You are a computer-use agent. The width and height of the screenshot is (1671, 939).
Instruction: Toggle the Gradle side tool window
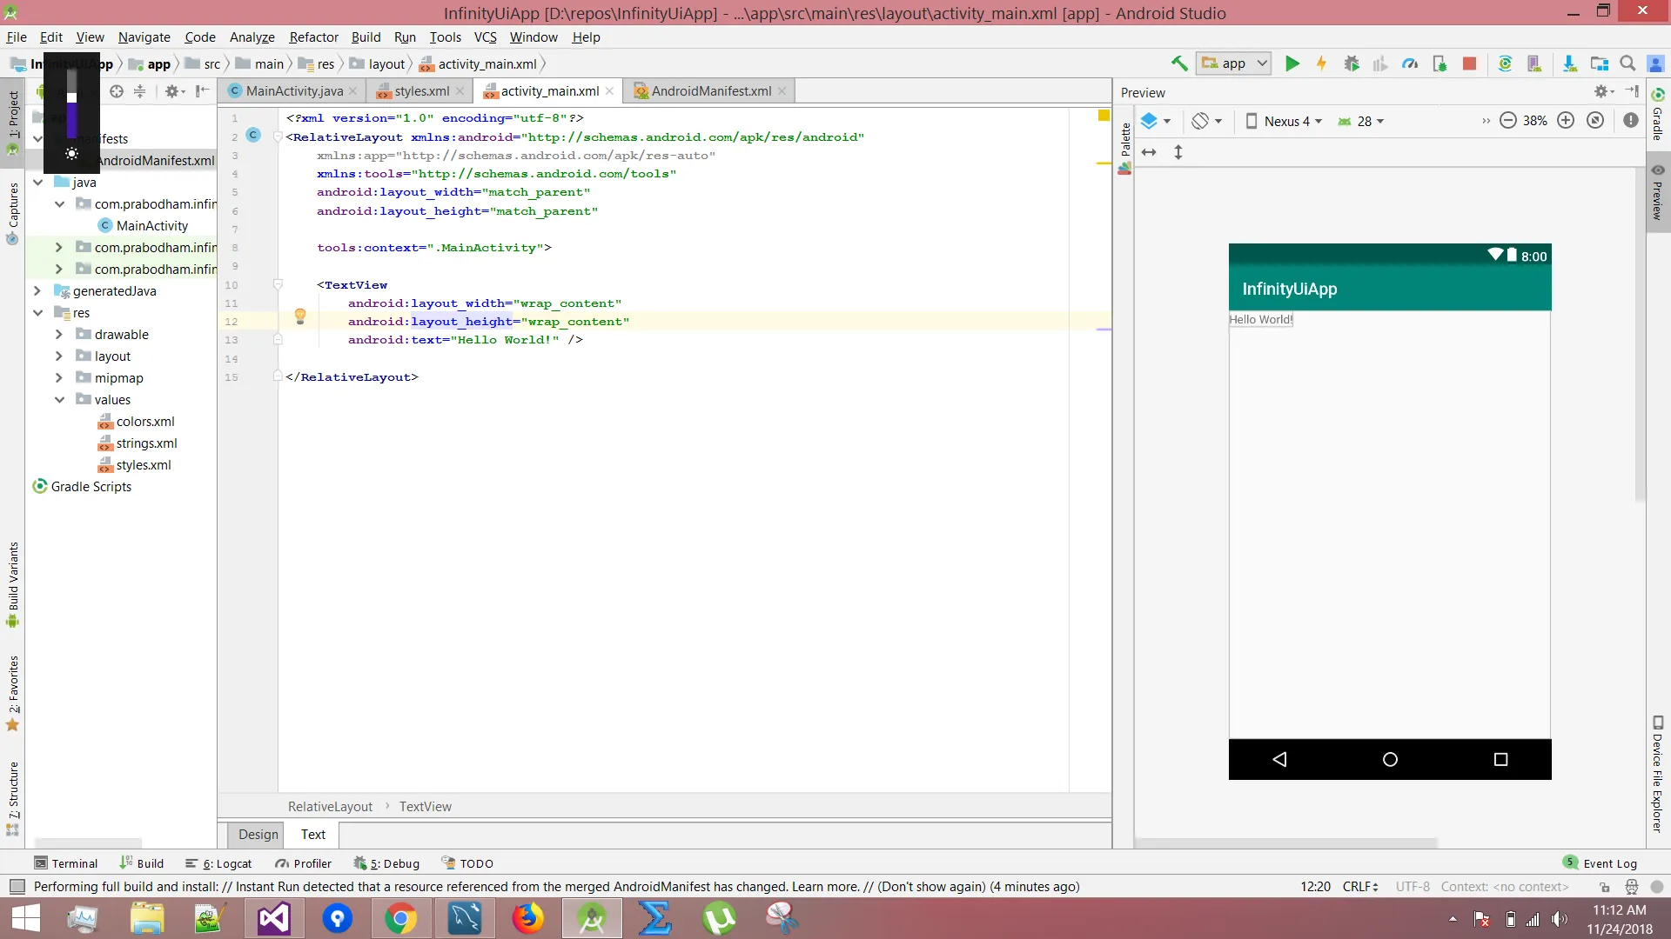pyautogui.click(x=1658, y=115)
